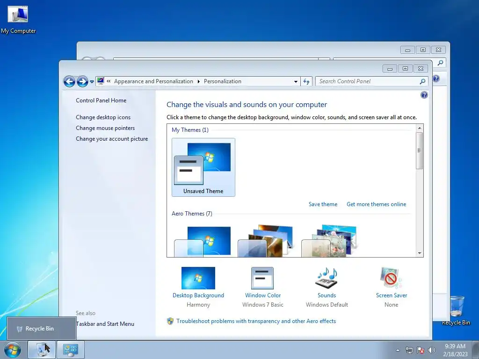Open Window Color settings icon

(262, 278)
